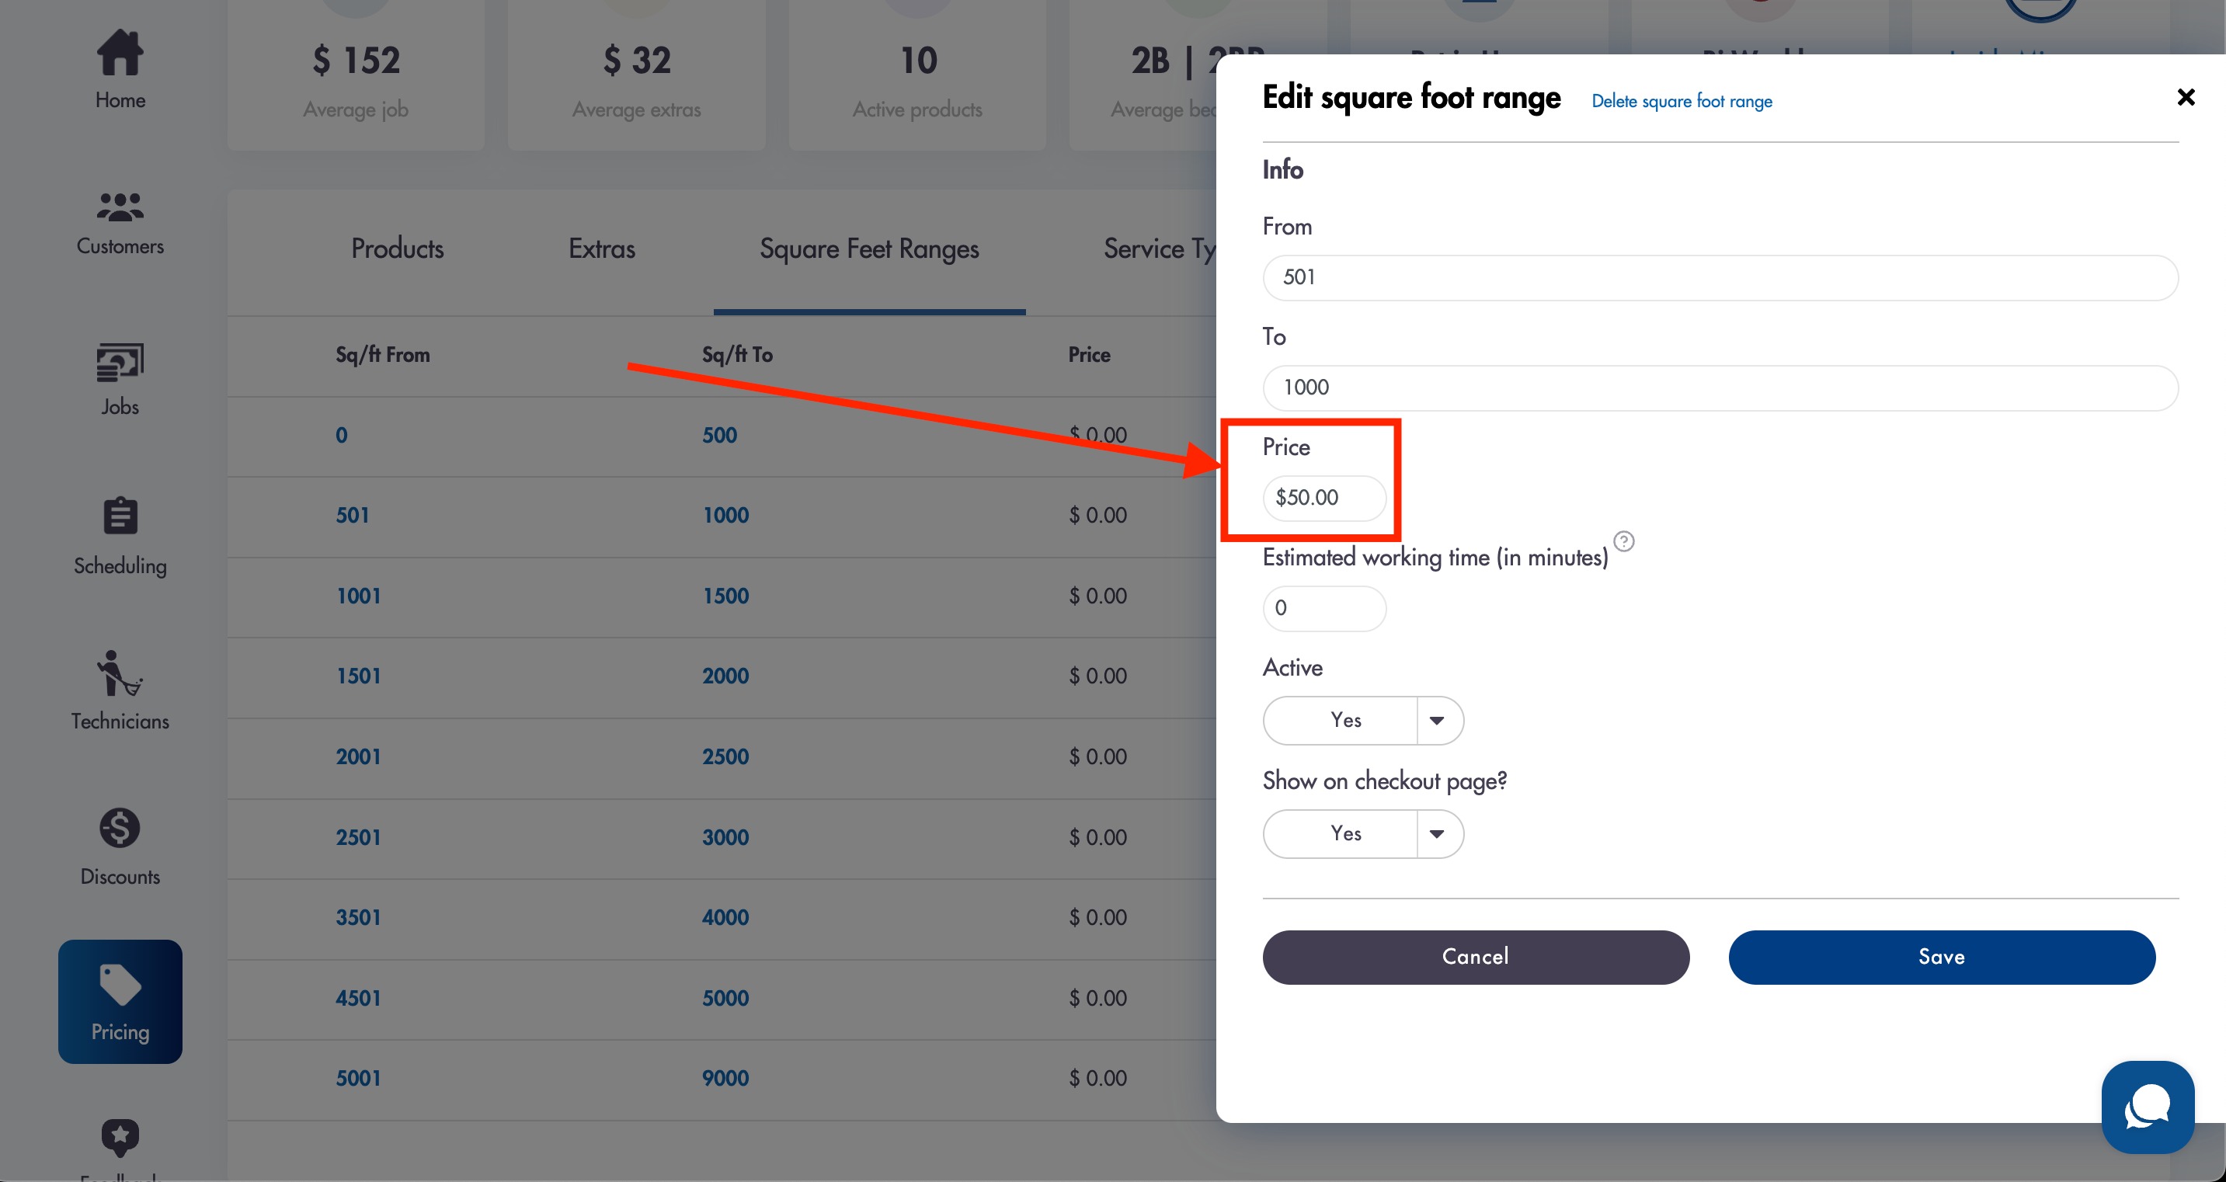Click Delete square foot range link
Image resolution: width=2226 pixels, height=1182 pixels.
[1681, 101]
